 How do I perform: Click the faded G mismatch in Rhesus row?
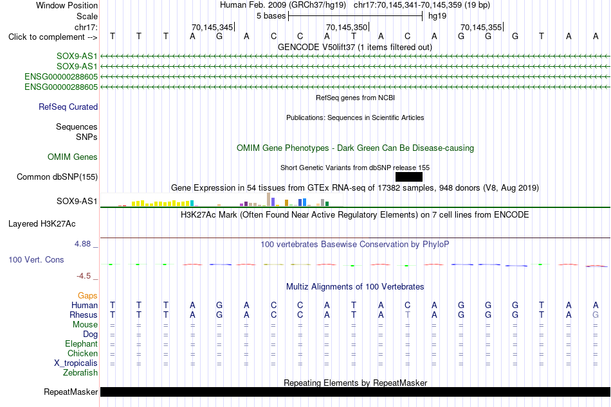tap(596, 315)
